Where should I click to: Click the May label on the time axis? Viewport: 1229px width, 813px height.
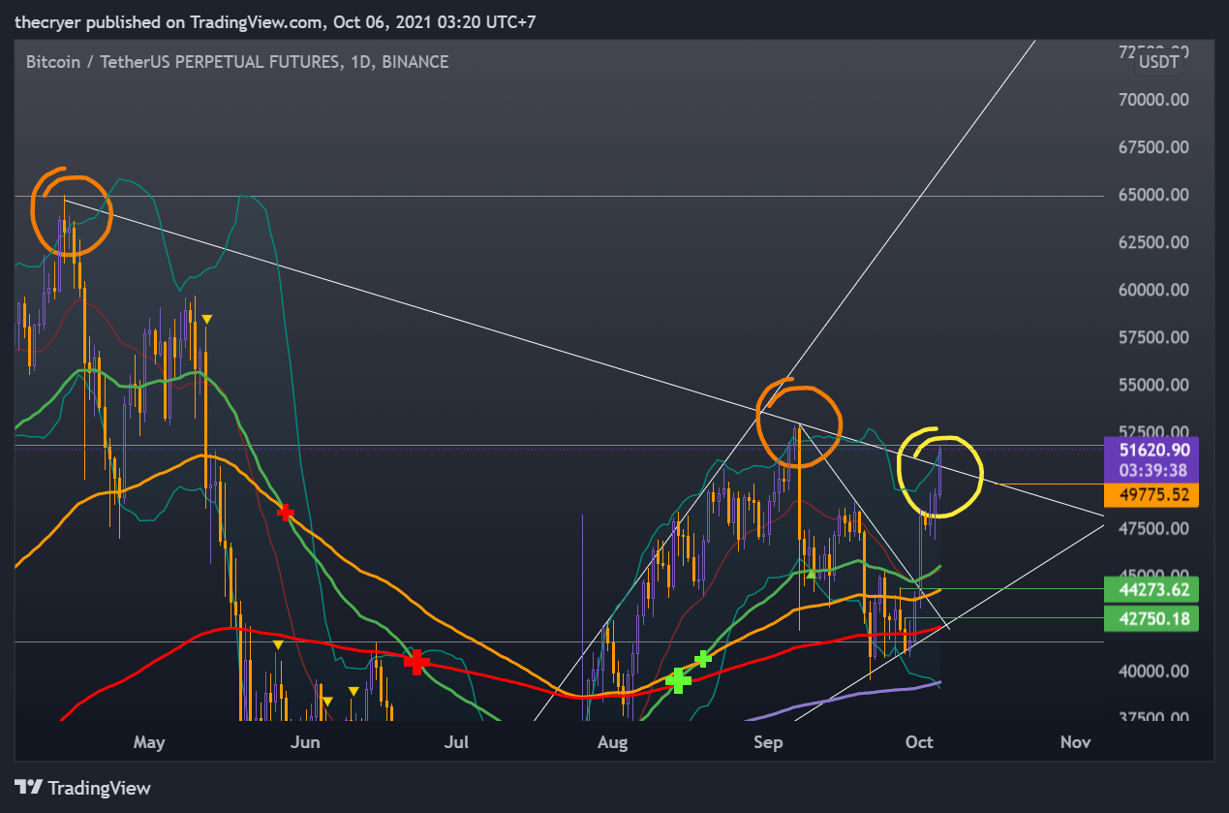pos(149,742)
